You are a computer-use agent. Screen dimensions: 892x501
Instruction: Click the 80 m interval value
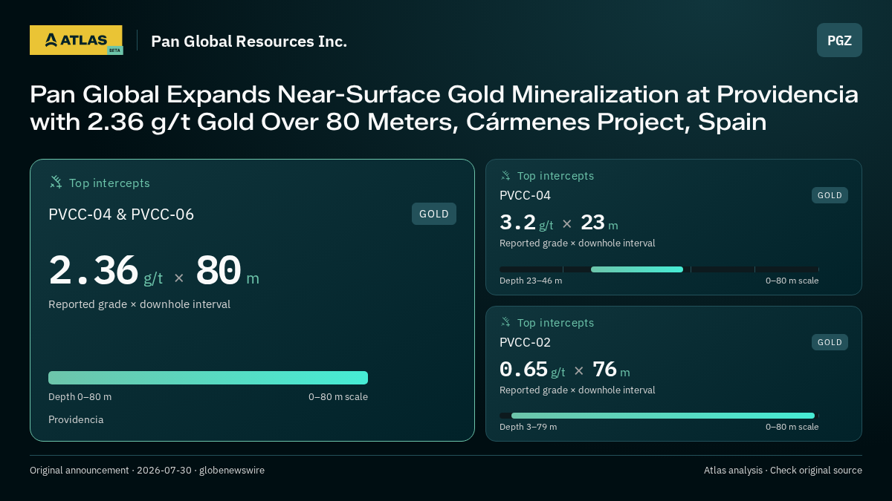(x=227, y=270)
